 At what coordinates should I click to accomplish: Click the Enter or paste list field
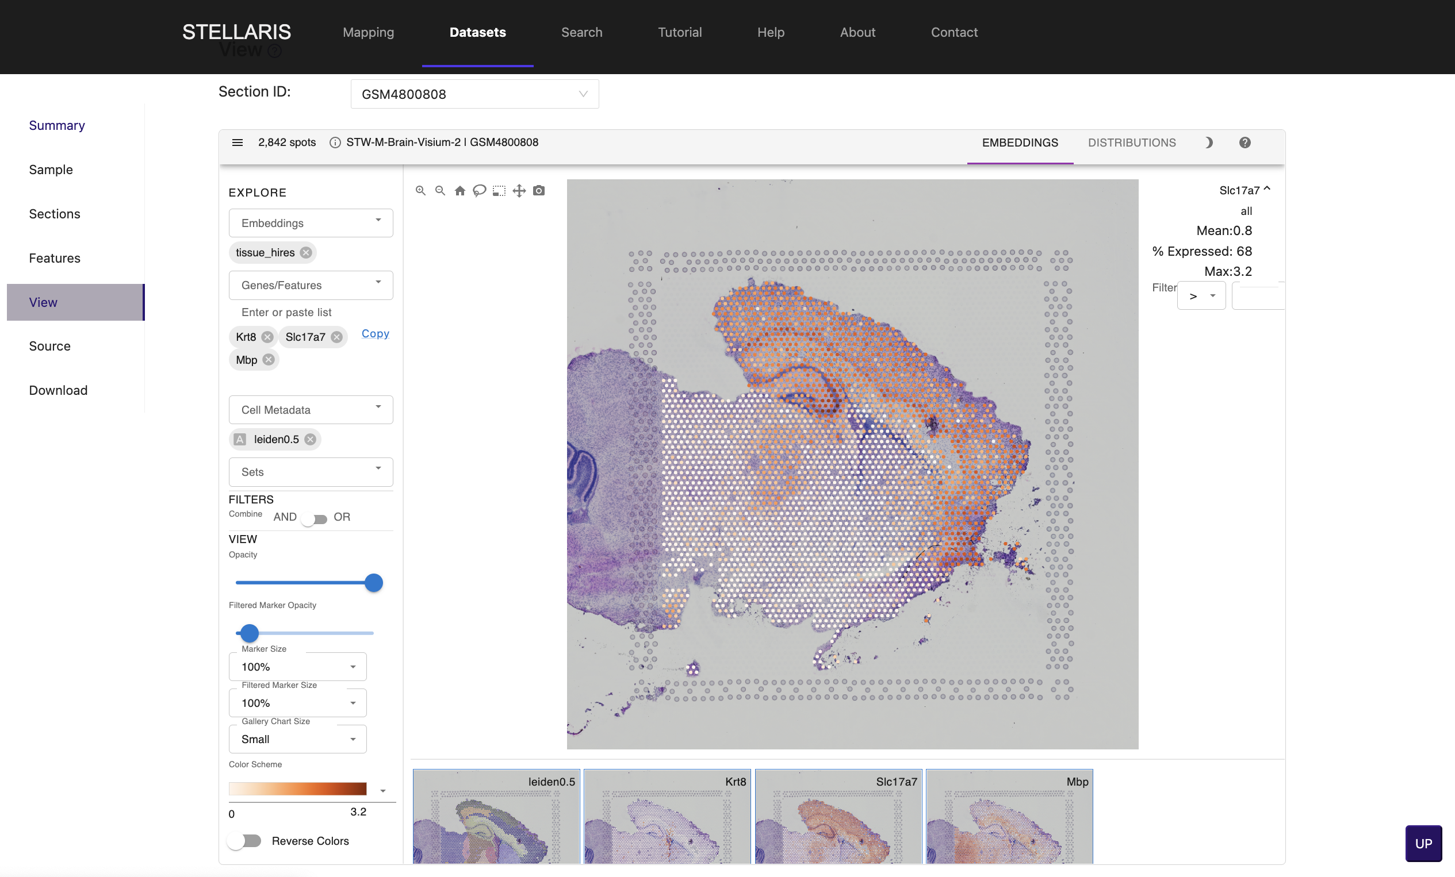311,312
